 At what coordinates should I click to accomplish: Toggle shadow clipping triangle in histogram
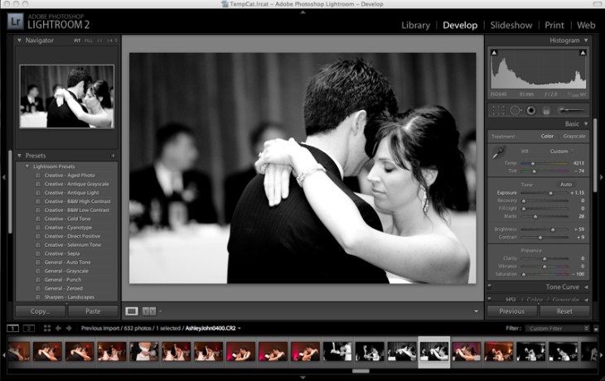(x=494, y=53)
